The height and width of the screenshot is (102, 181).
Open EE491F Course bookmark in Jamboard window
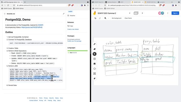point(98,8)
